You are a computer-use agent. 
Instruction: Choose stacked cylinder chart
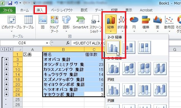tap(129, 90)
